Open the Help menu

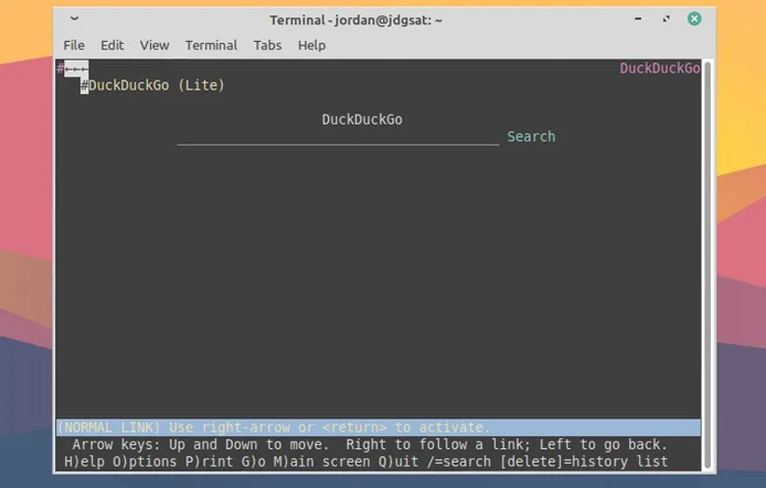click(x=311, y=46)
